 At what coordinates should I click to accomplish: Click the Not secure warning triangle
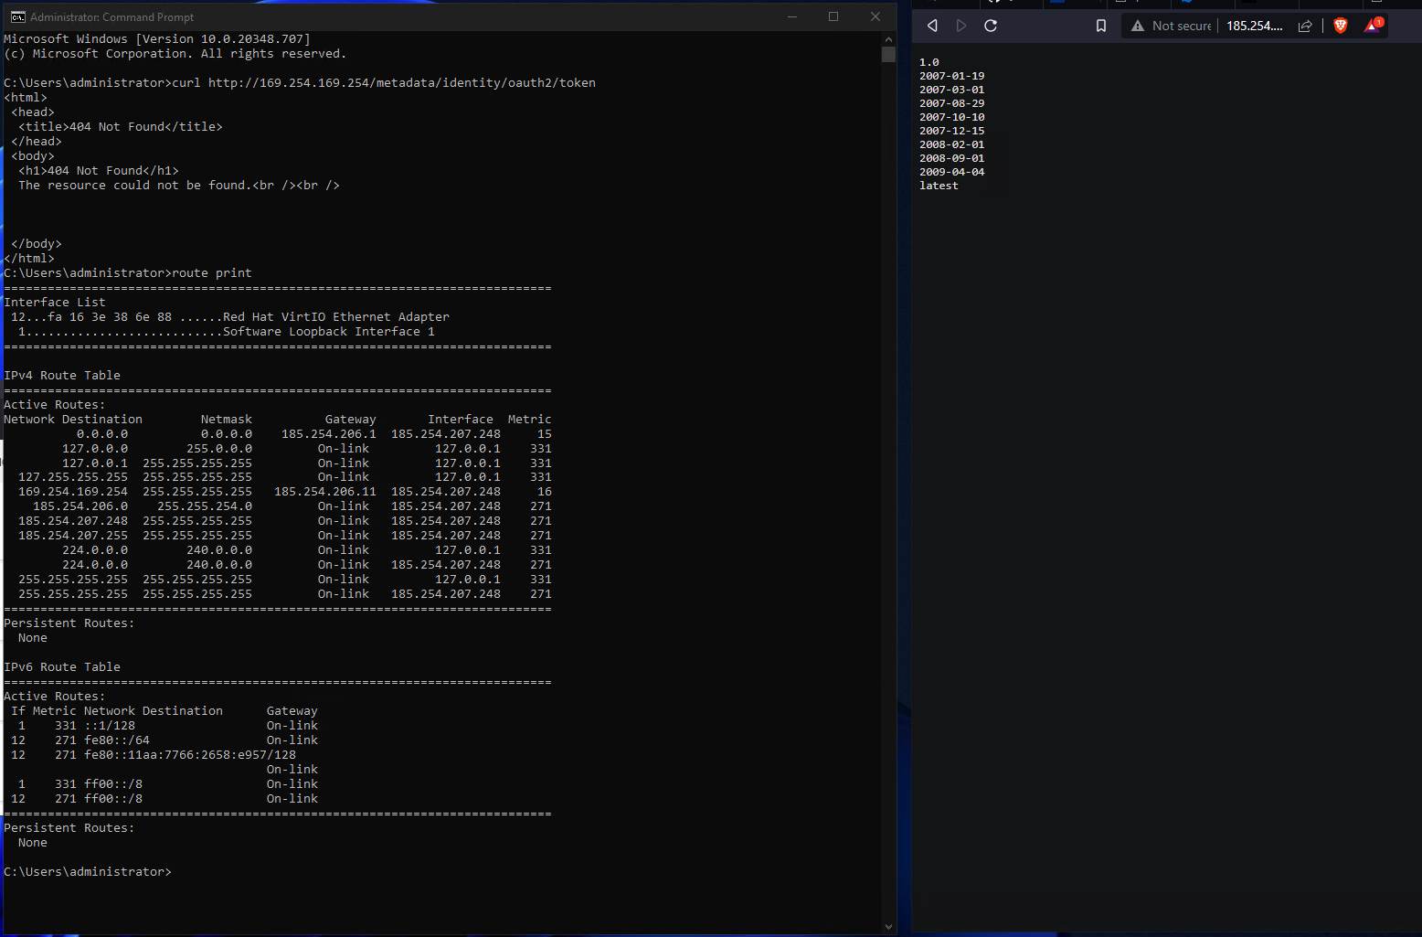(x=1137, y=26)
